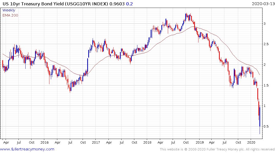This screenshot has height=153, width=275.
Task: Select the 1.5 level on the yield axis
Action: (x=267, y=85)
